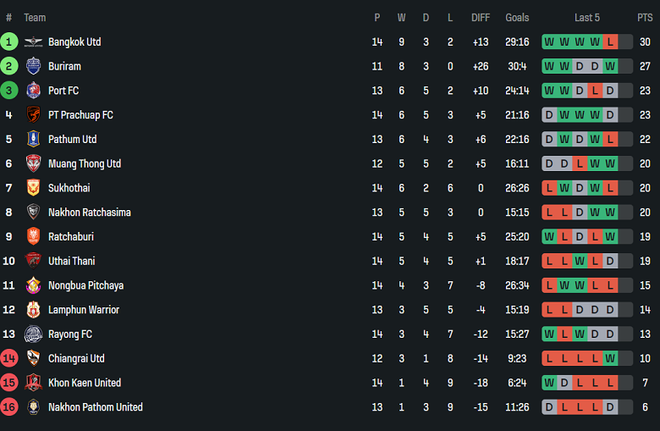Click the Chiangrai Utd team badge
The image size is (660, 431).
(33, 358)
